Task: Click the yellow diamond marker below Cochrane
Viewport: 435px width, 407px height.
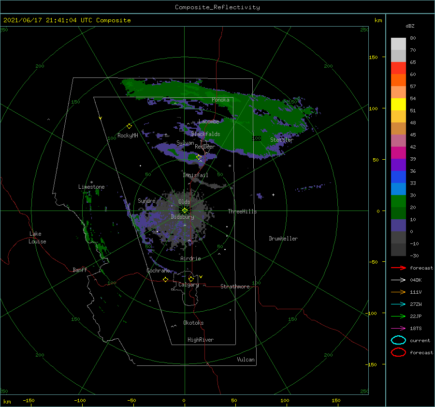Action: pyautogui.click(x=166, y=280)
